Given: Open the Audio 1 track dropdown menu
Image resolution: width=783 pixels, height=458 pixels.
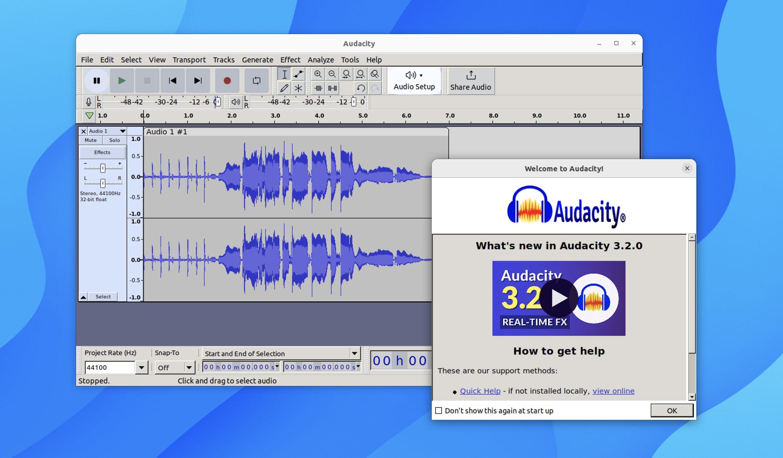Looking at the screenshot, I should pos(124,131).
